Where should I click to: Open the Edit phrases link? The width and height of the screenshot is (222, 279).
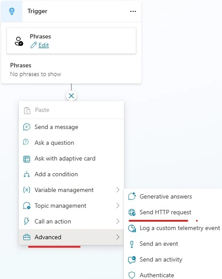[x=44, y=45]
